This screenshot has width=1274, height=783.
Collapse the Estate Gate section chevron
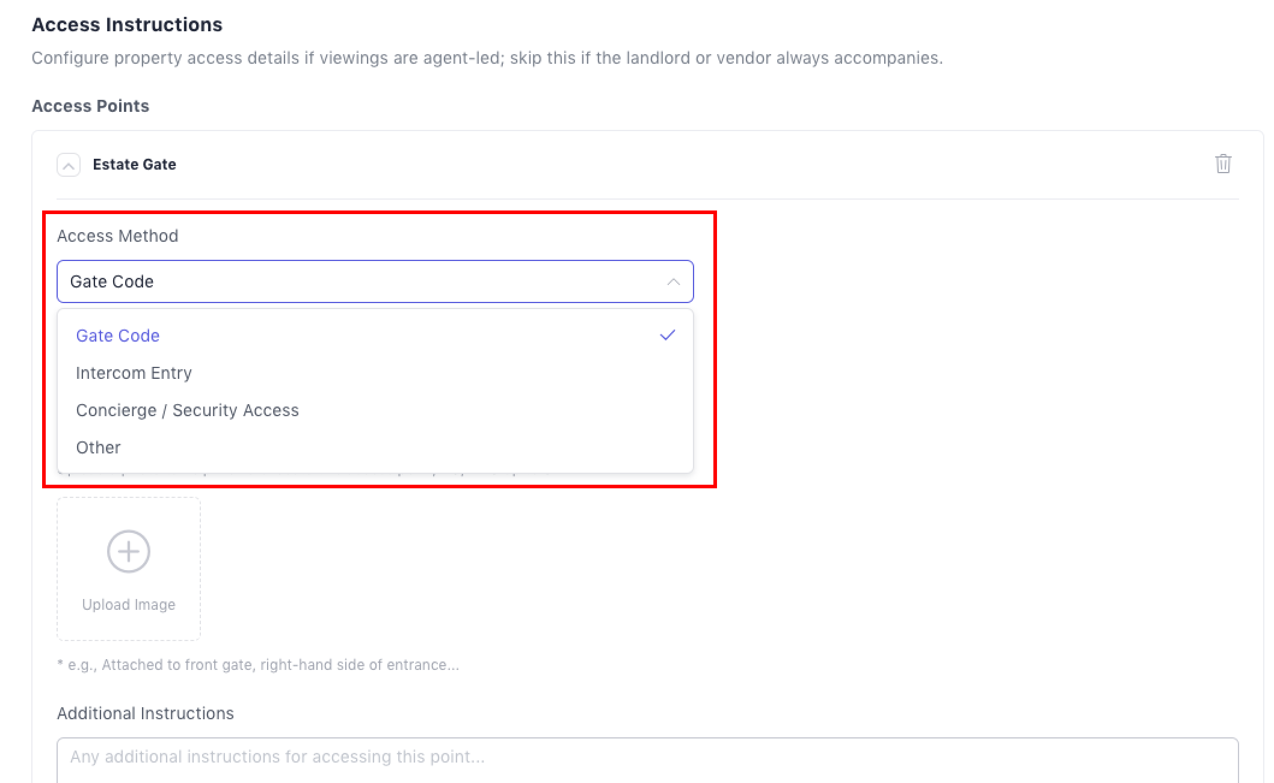click(x=69, y=165)
